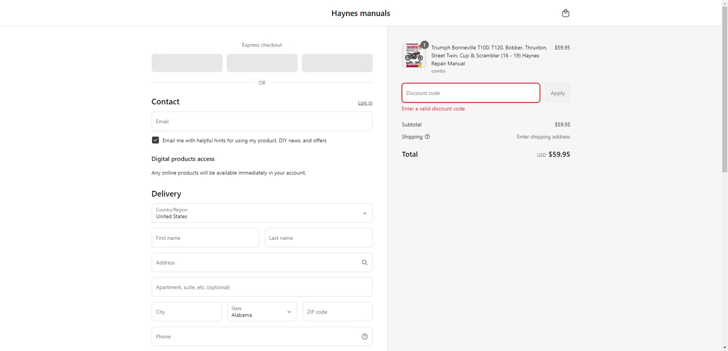
Task: Click the Last name field
Action: click(x=318, y=238)
